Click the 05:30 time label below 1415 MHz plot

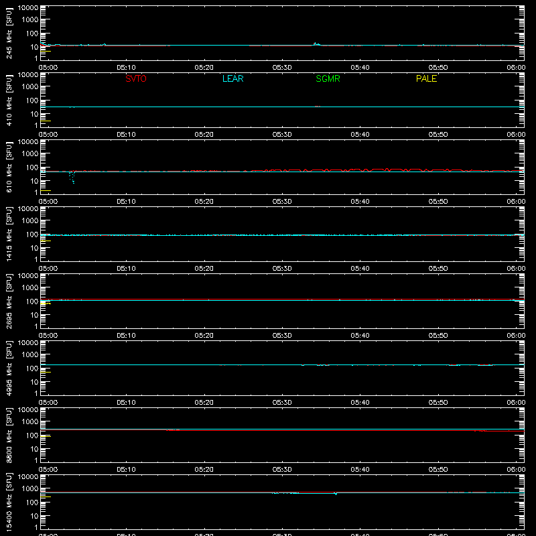point(282,269)
